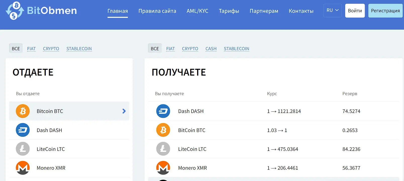Click reserve value 56.3677

351,168
